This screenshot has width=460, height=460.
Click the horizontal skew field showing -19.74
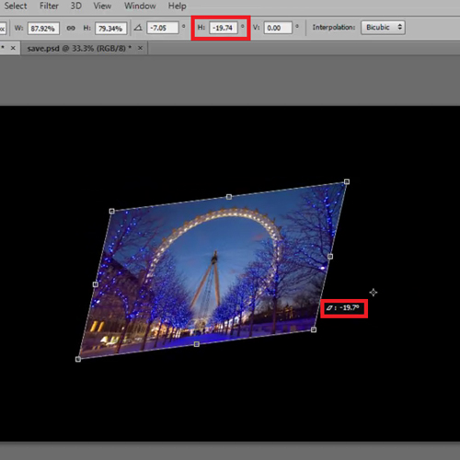click(224, 28)
